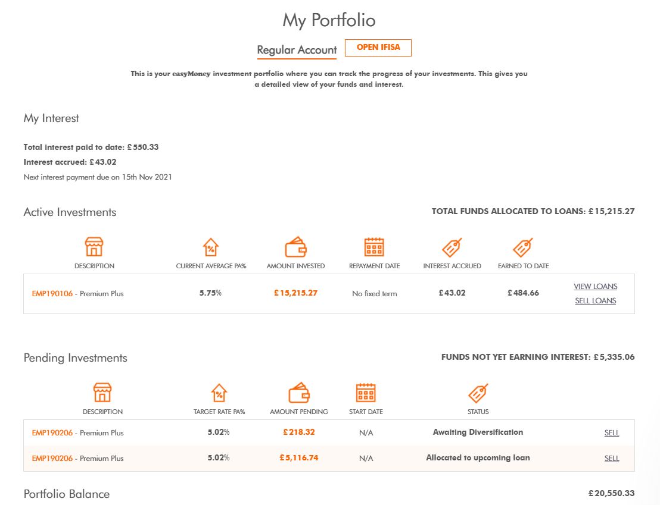Screen dimensions: 660x505
Task: Open EMP190206 in the £218.32 row
Action: tap(52, 432)
